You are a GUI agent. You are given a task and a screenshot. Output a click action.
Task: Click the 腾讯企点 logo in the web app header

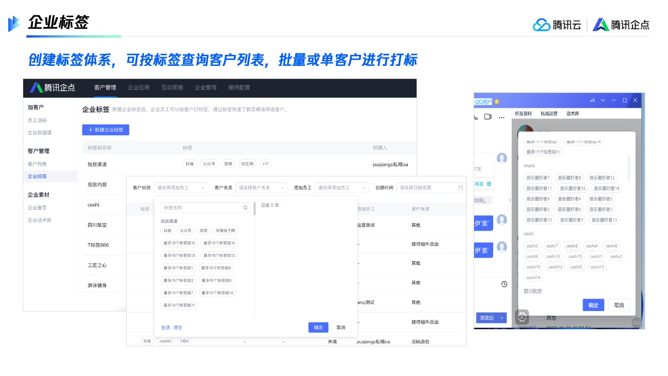point(52,87)
